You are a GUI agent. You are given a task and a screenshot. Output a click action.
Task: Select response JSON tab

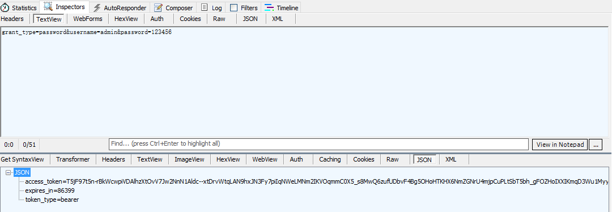424,160
